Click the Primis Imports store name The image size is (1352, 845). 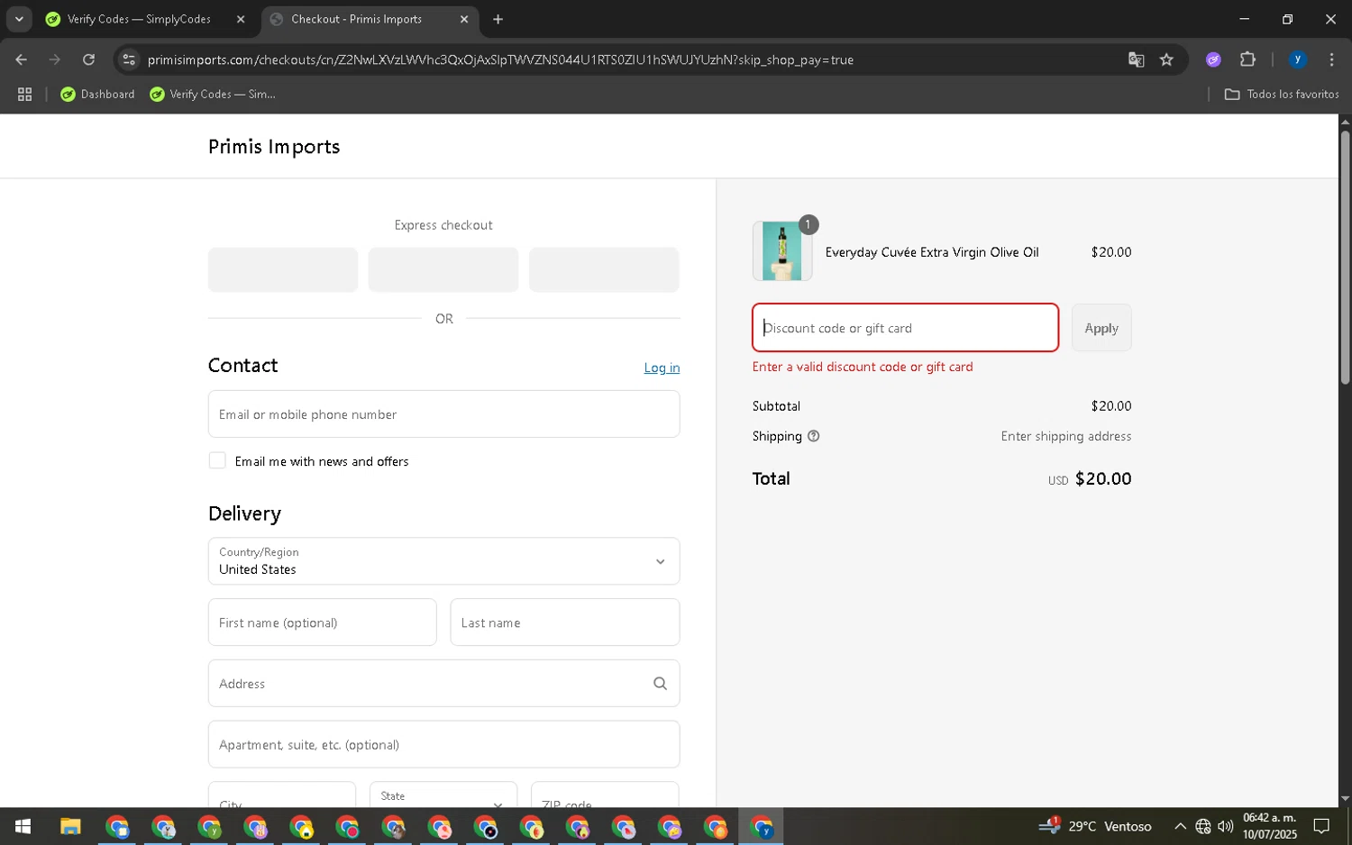(274, 147)
